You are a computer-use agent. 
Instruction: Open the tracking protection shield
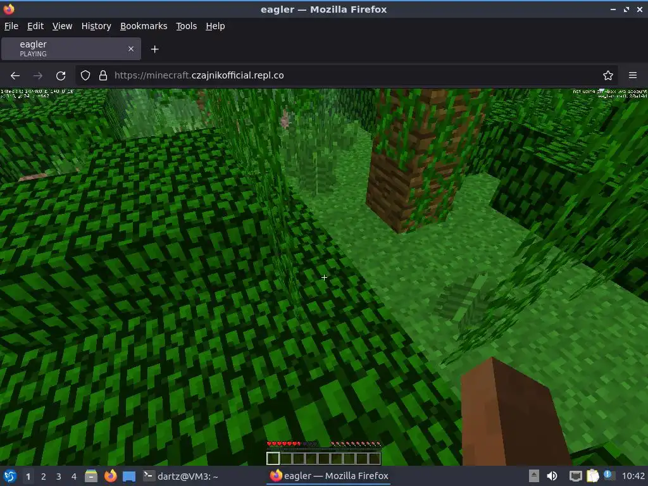[85, 75]
